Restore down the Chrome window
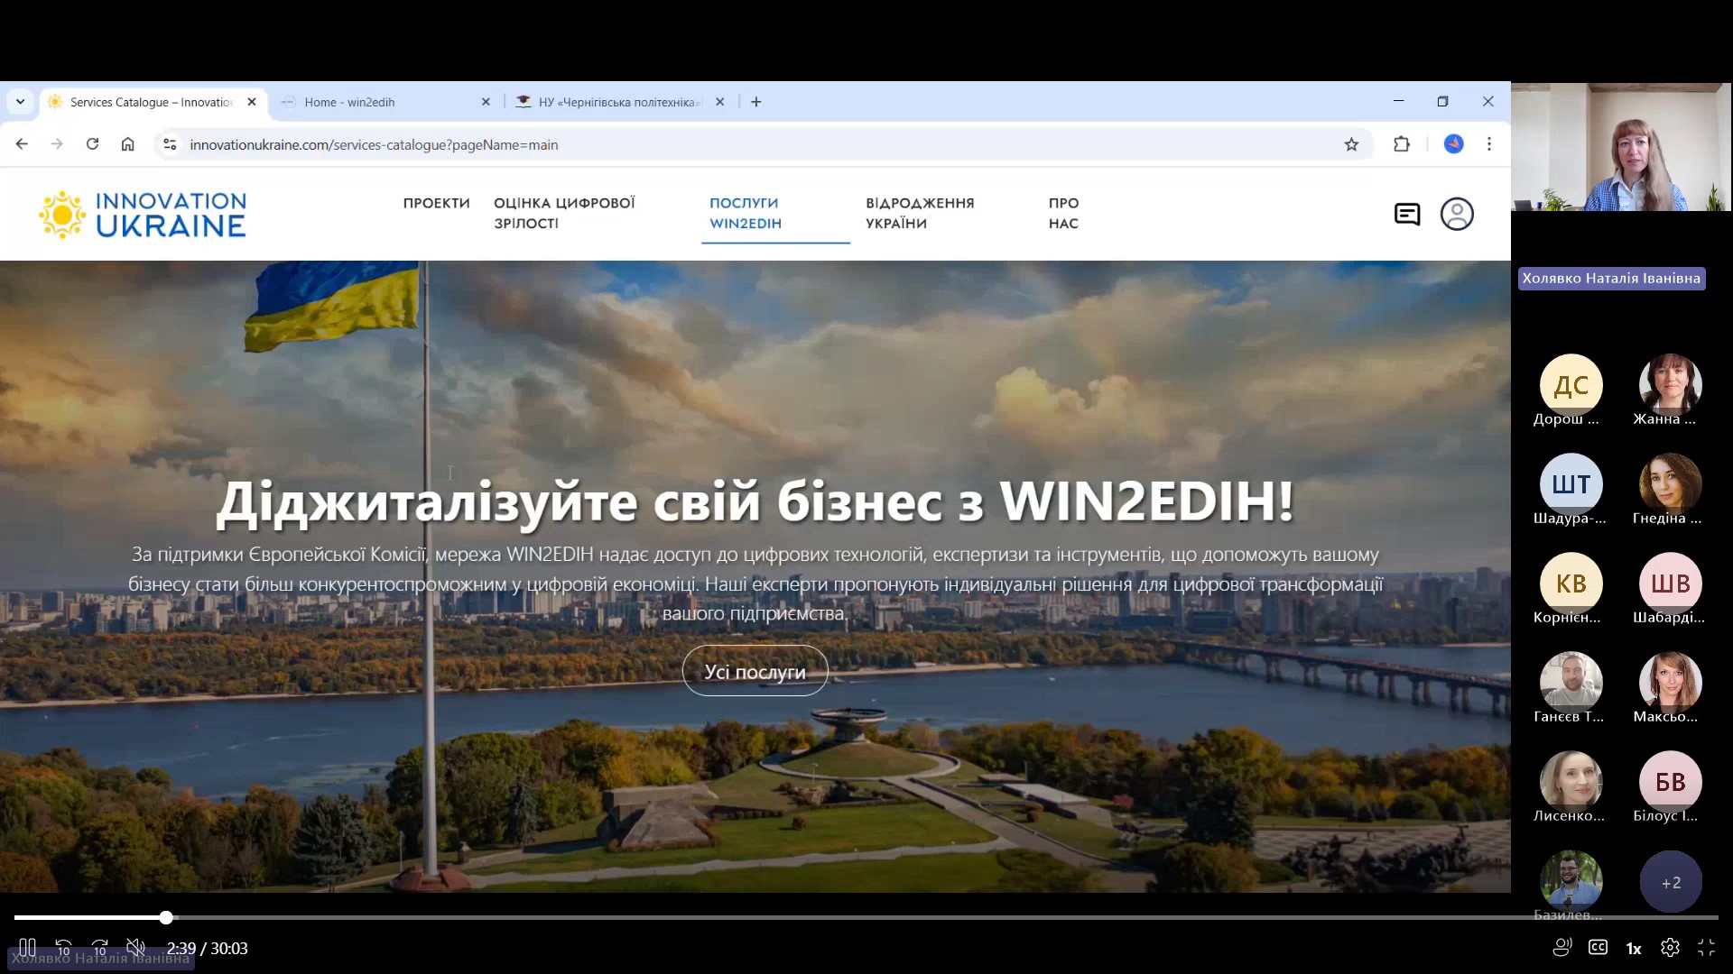The width and height of the screenshot is (1733, 974). pyautogui.click(x=1442, y=101)
